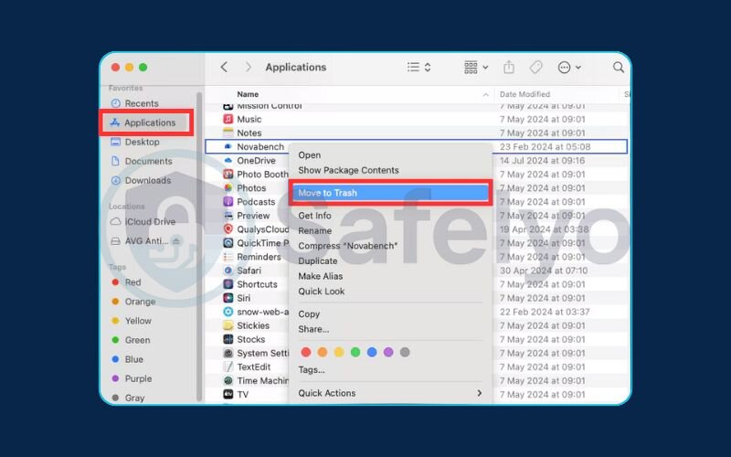Sort by the Date Modified column

524,94
